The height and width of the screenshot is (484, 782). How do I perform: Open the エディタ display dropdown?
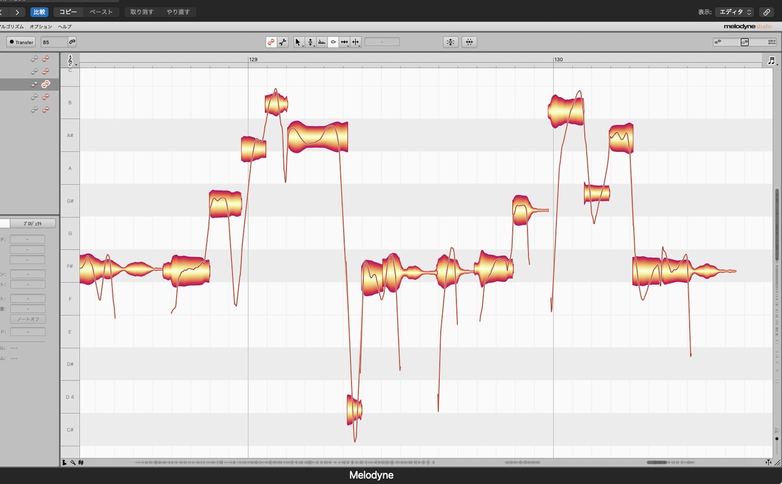tap(735, 12)
